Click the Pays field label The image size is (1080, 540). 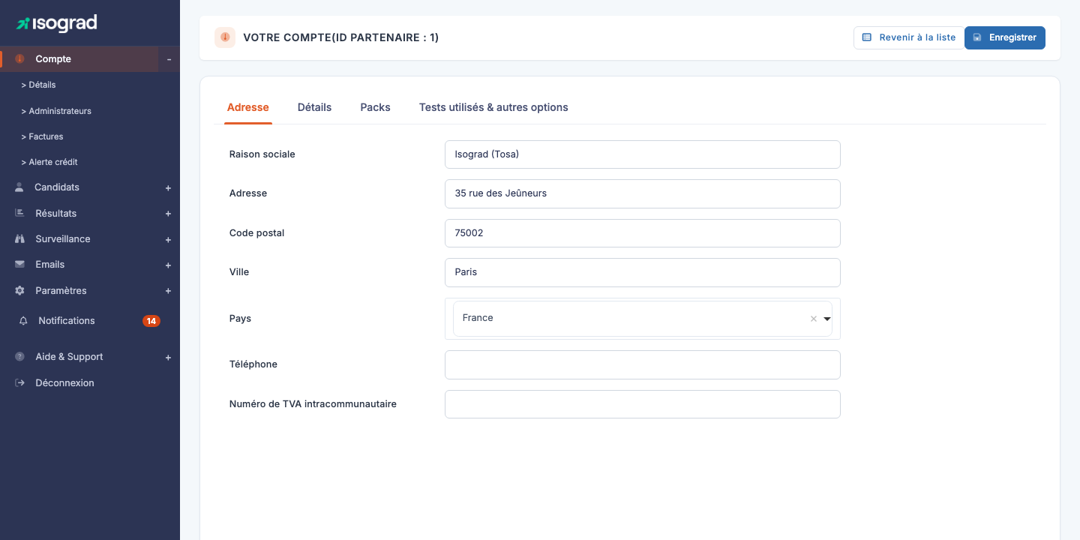240,319
